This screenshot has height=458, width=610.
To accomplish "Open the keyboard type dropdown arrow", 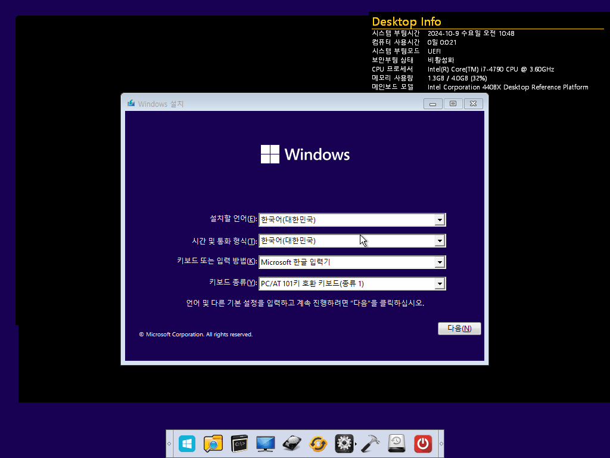I will click(440, 283).
